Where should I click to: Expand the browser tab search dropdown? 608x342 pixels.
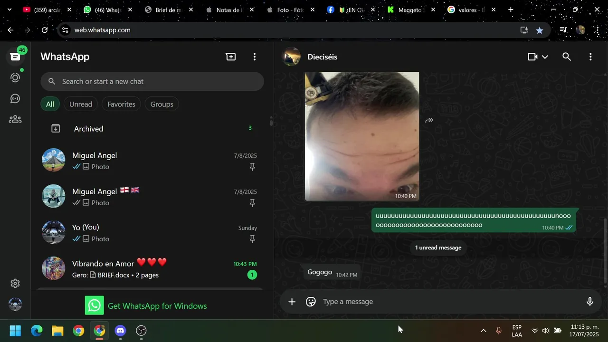[9, 9]
